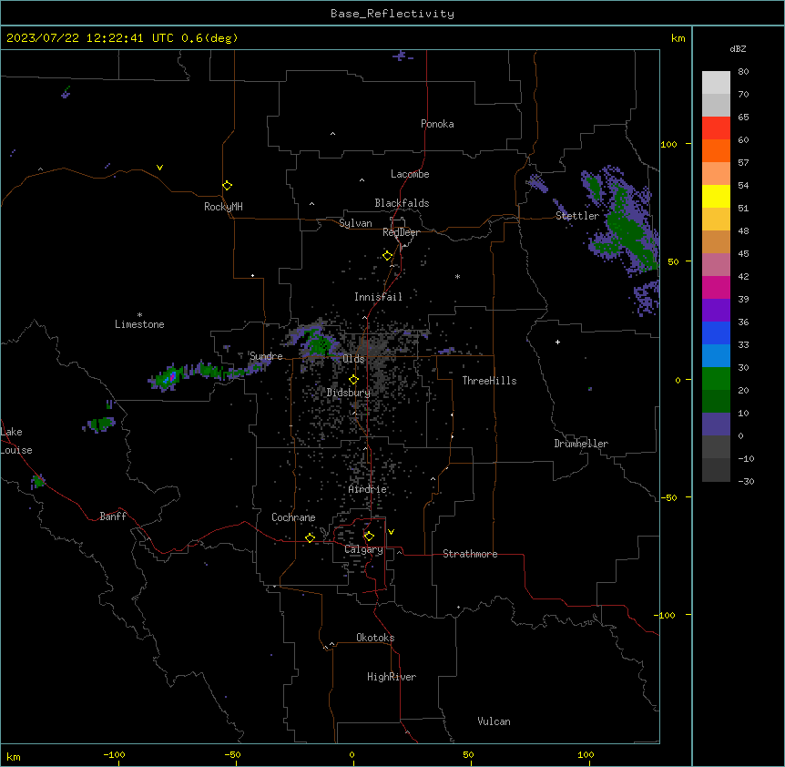Click the 80 value in dBZ legend
Screen dimensions: 785x767
(743, 72)
